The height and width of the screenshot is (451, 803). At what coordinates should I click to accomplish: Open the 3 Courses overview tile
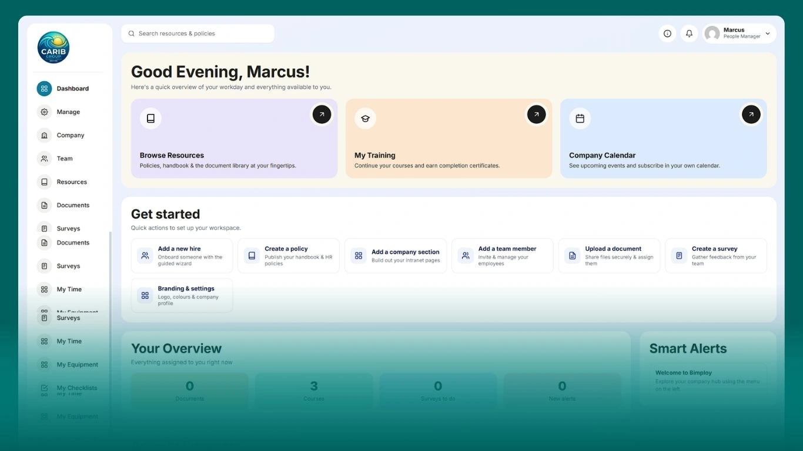314,391
